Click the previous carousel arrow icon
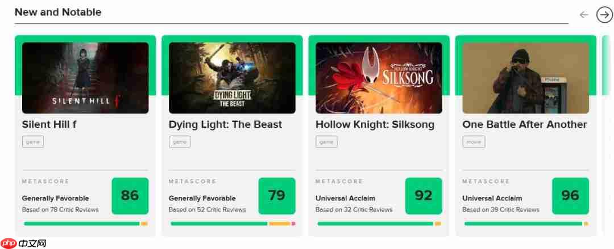 click(584, 15)
